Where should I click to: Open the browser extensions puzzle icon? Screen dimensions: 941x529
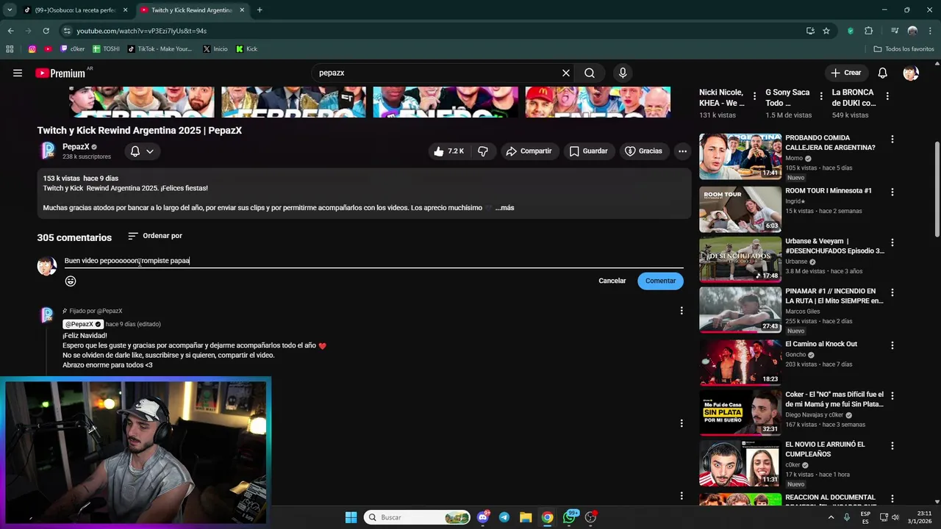click(868, 31)
